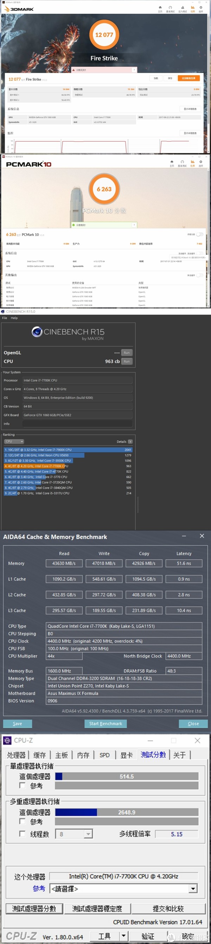The height and width of the screenshot is (944, 211).
Task: Switch to 内存 tab in CPU-Z
Action: pos(83,755)
